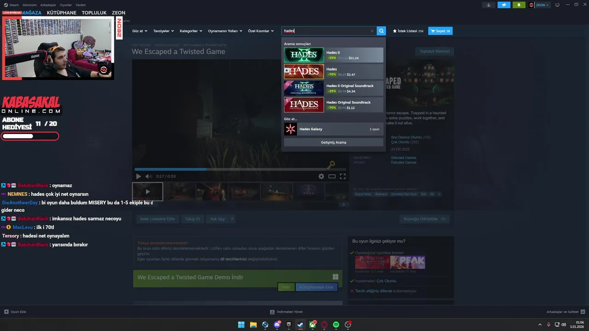Open the PEAK similar game thumbnail

tap(408, 262)
